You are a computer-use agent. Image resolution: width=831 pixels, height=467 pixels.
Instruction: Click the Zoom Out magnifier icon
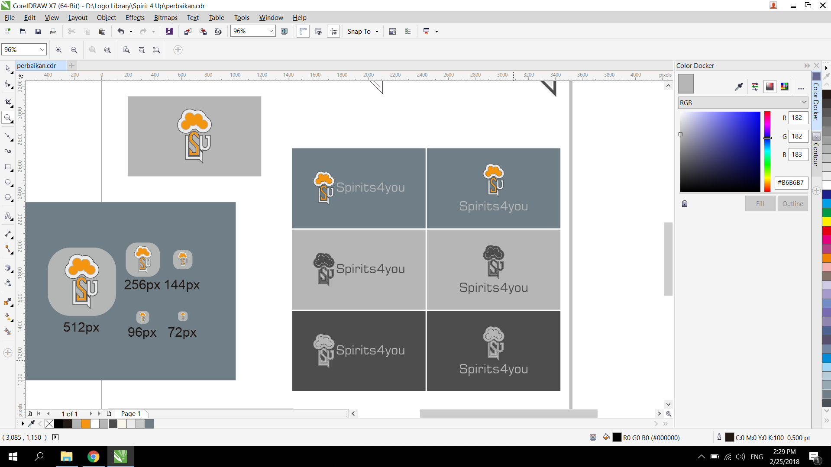(74, 50)
